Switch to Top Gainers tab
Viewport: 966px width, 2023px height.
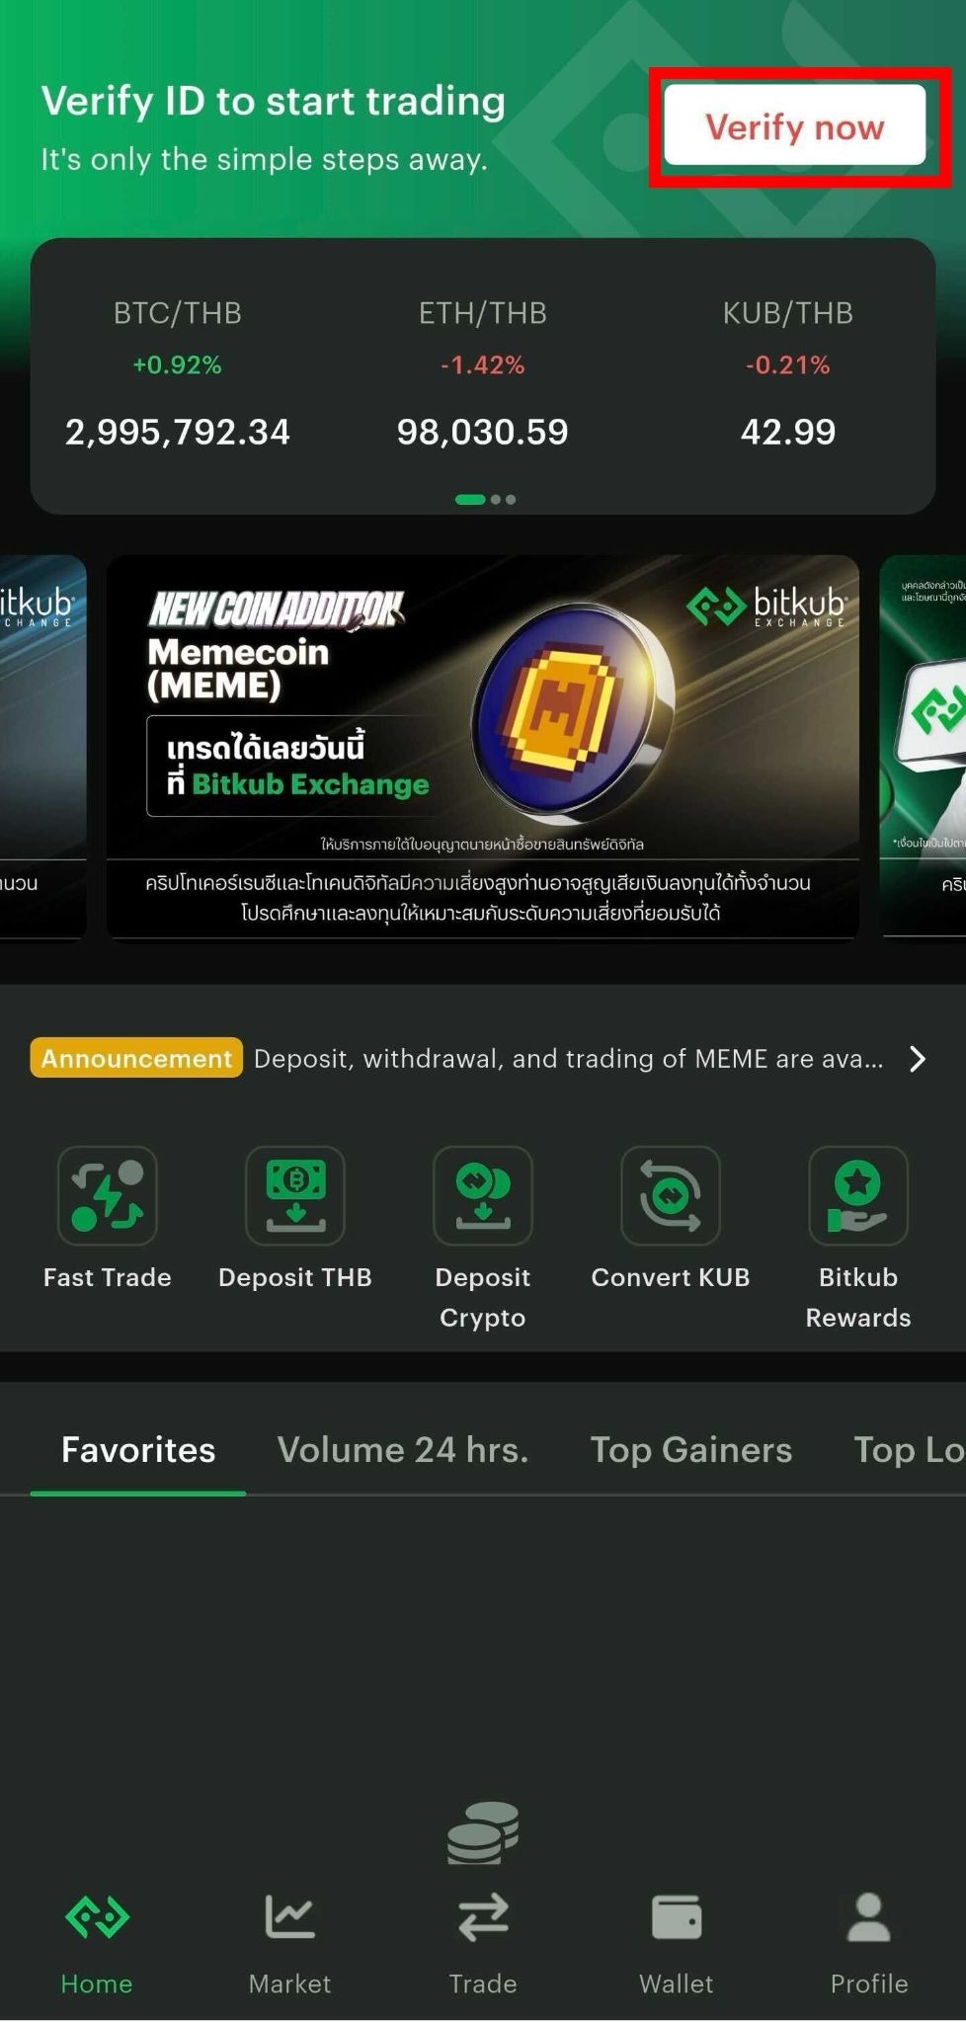(x=691, y=1449)
